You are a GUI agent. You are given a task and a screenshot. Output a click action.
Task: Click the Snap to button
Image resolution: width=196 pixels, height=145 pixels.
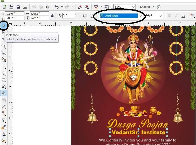(x=145, y=7)
